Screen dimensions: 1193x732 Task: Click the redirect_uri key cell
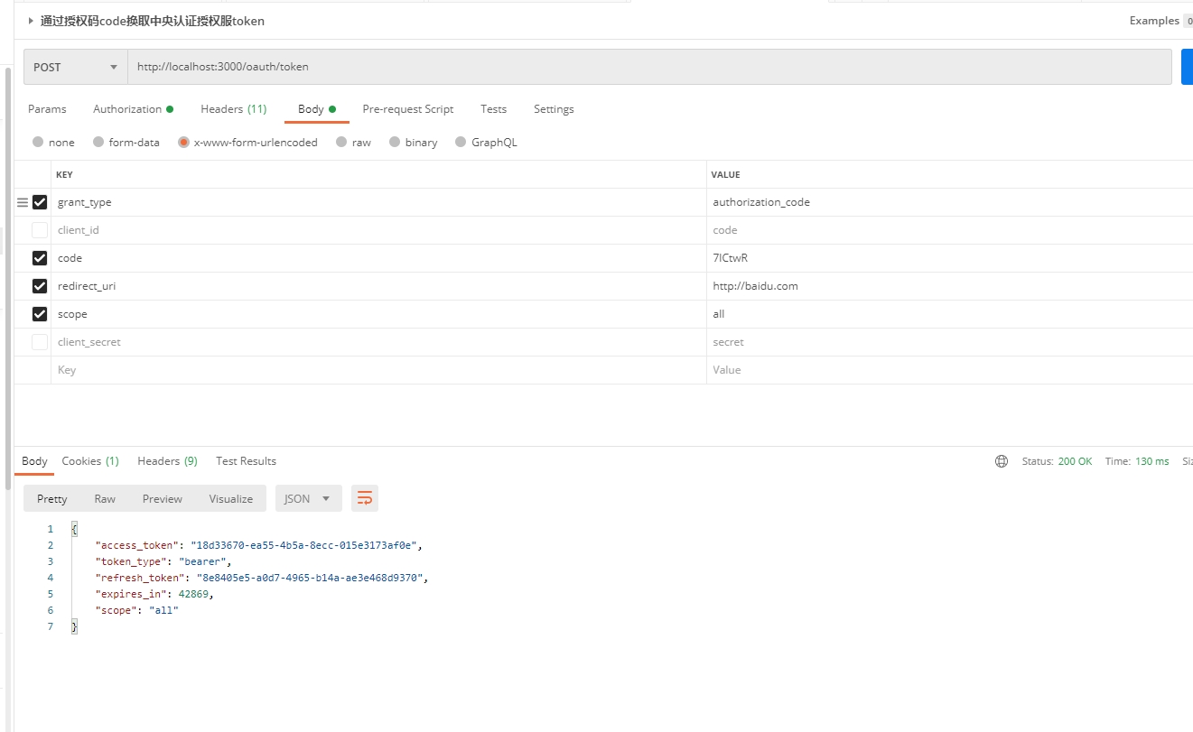coord(378,286)
